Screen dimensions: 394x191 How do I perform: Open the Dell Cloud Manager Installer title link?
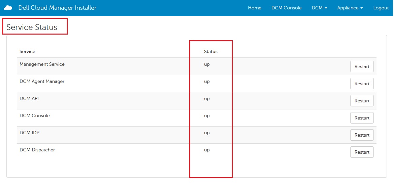coord(57,8)
